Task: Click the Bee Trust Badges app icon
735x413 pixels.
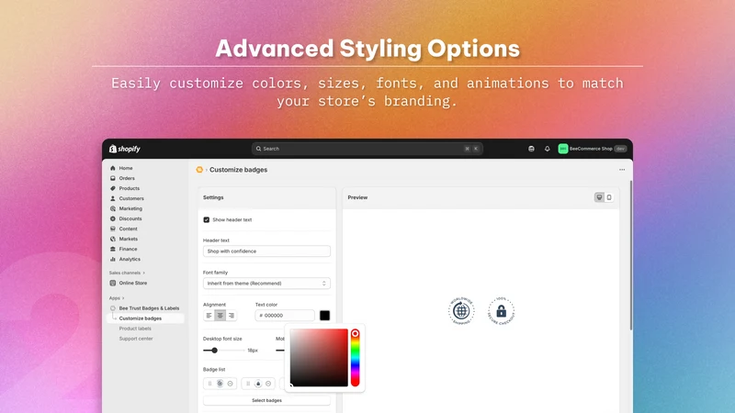Action: pyautogui.click(x=112, y=308)
